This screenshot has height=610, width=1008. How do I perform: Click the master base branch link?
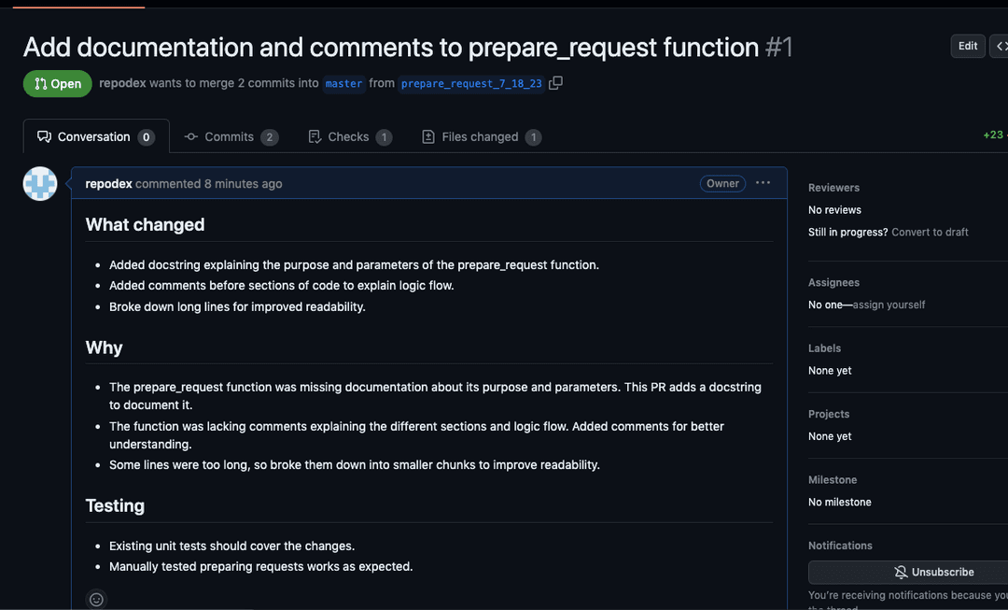coord(343,84)
